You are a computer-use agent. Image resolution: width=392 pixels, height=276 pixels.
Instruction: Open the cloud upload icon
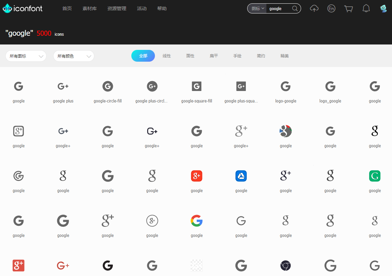(x=314, y=8)
